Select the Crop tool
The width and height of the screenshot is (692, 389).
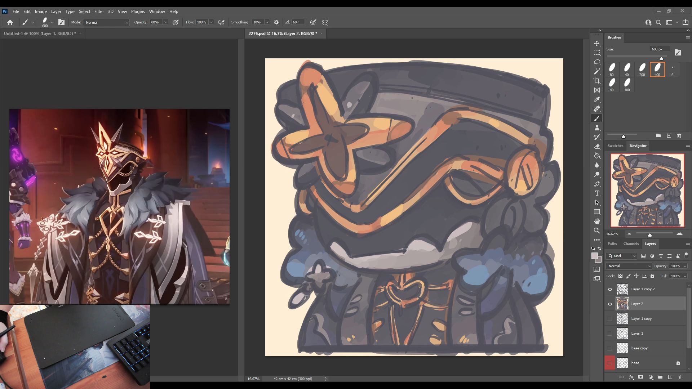coord(597,81)
